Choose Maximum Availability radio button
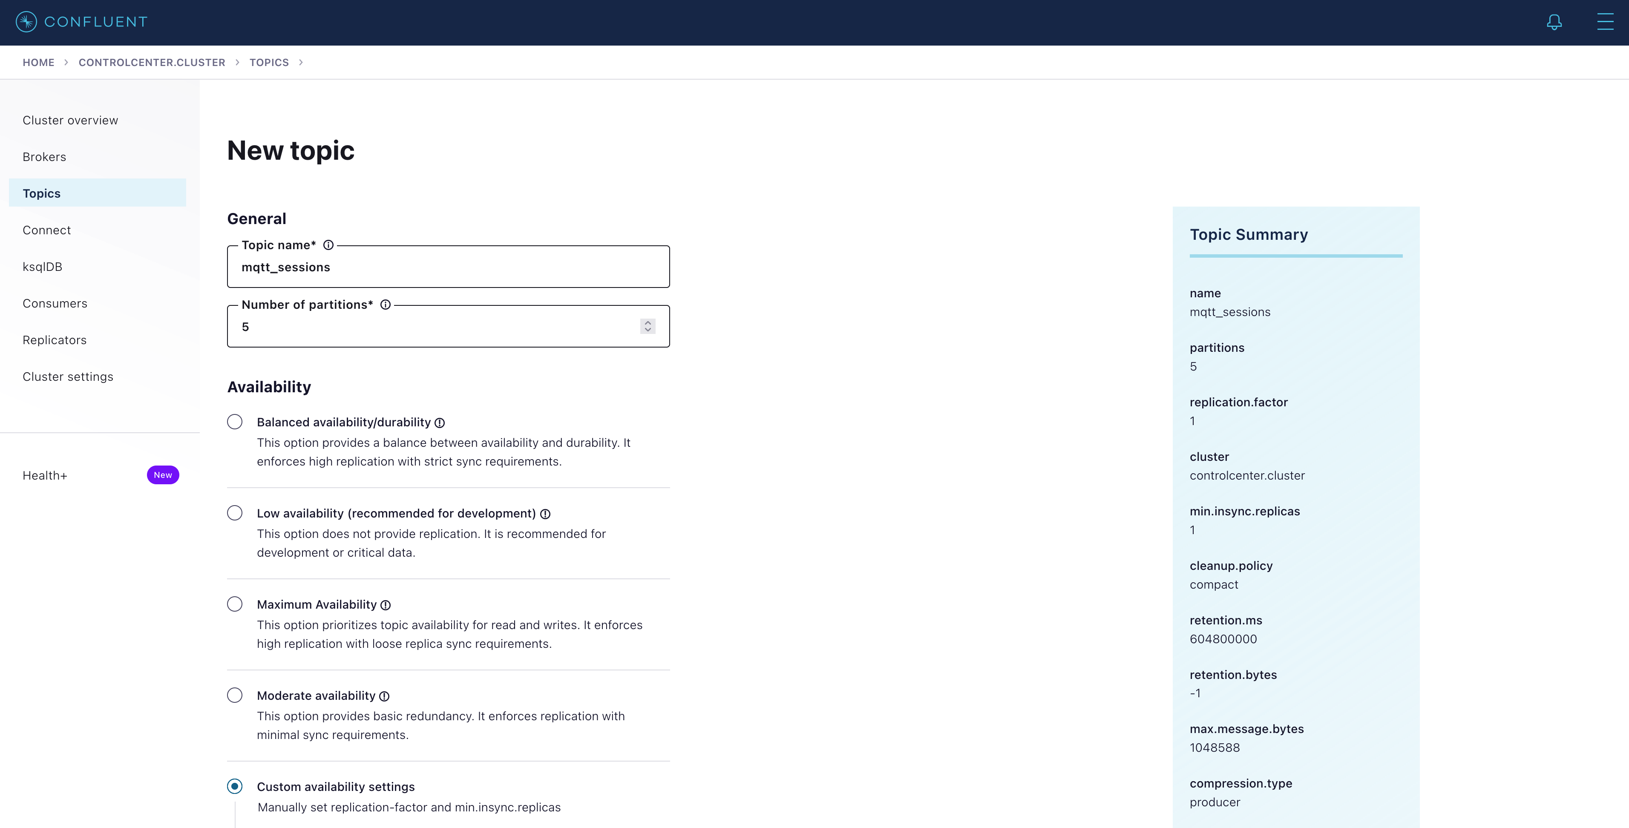 coord(235,604)
